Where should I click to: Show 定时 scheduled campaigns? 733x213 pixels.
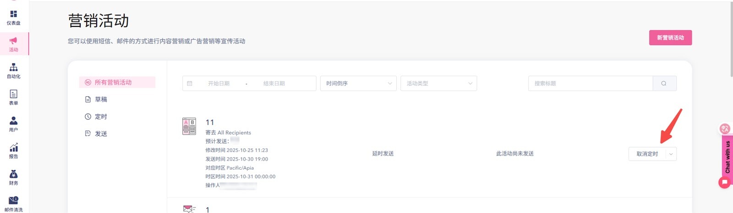click(x=101, y=117)
